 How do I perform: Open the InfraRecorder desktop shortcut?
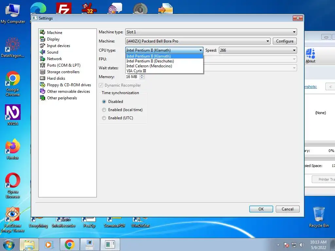point(64,222)
